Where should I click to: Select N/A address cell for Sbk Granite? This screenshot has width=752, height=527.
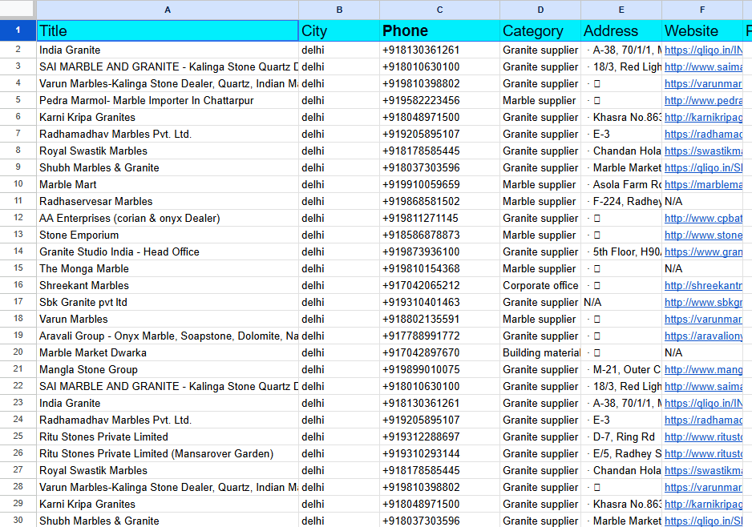pyautogui.click(x=621, y=302)
